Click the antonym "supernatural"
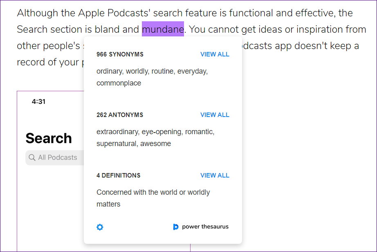The height and width of the screenshot is (252, 377). 116,144
